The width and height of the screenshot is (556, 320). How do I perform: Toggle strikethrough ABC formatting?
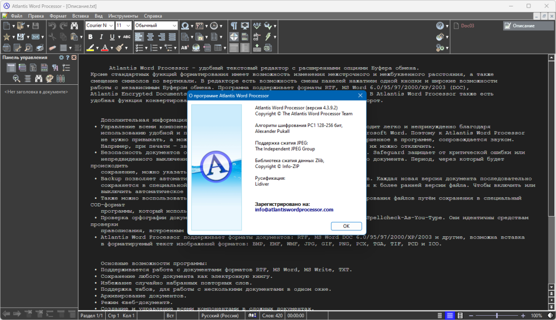coord(127,37)
